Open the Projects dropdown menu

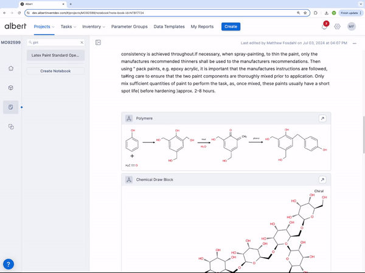pos(44,27)
